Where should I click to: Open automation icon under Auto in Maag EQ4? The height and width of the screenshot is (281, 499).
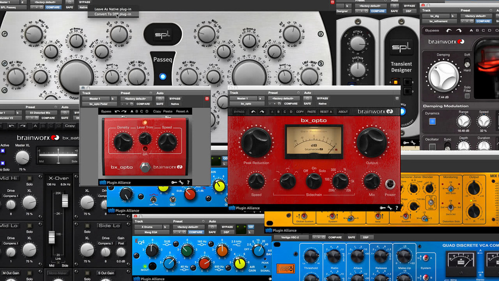(212, 227)
